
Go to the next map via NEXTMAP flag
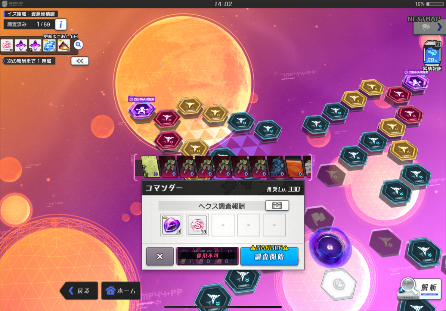[x=429, y=27]
